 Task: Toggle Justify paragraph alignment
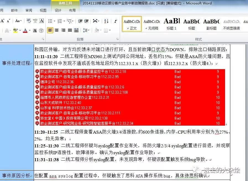pyautogui.click(x=70, y=30)
